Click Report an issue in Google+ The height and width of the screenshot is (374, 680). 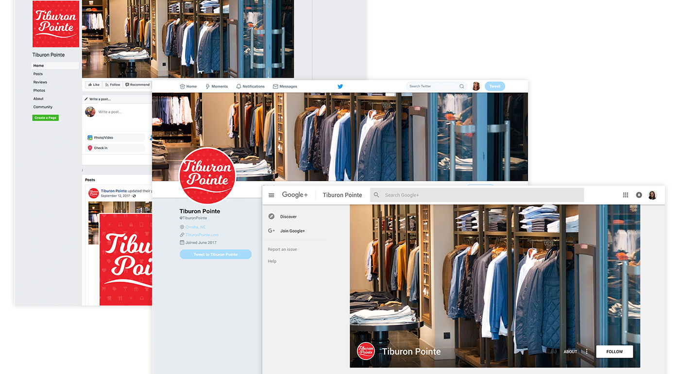click(x=282, y=250)
